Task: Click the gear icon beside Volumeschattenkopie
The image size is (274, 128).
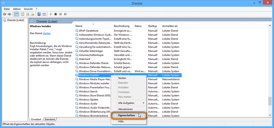Action: 77,55
